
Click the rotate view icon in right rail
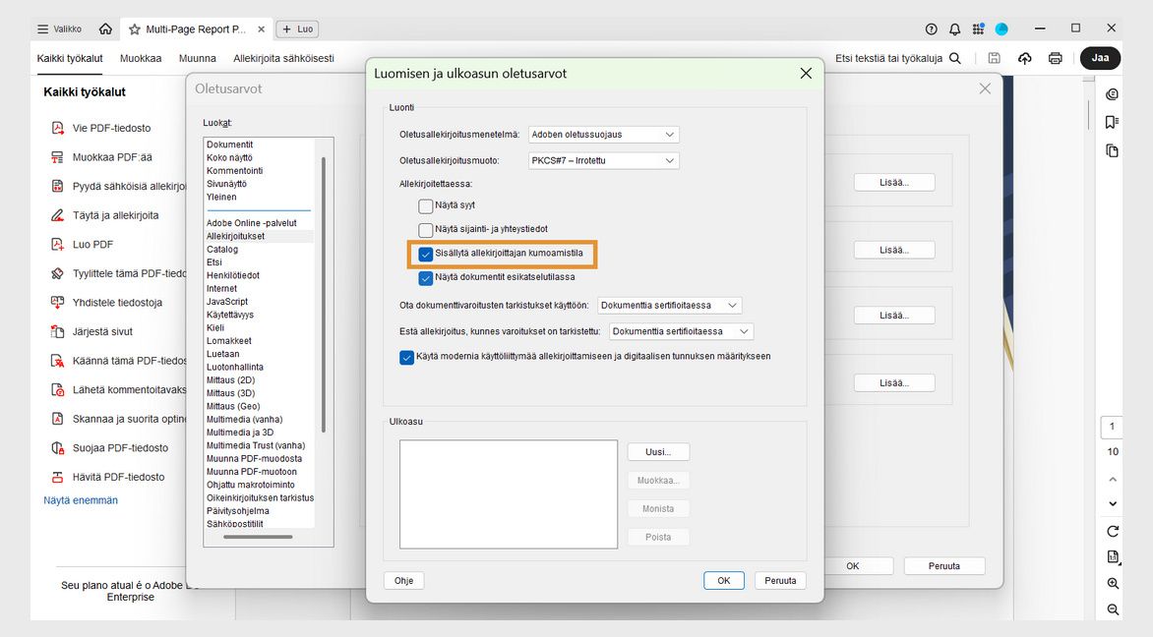pos(1113,531)
